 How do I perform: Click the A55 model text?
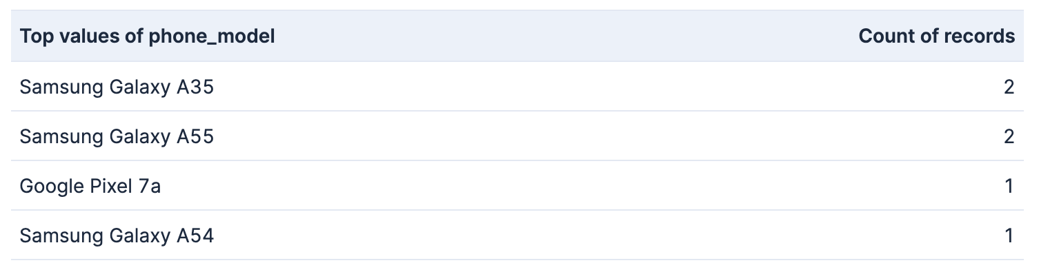coord(195,137)
